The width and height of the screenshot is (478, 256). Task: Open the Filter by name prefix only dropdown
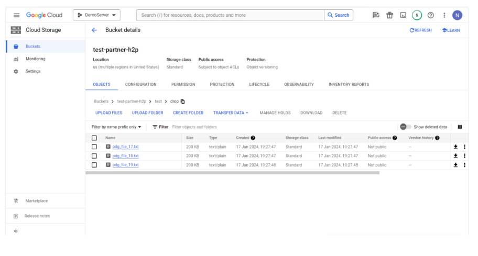click(116, 127)
